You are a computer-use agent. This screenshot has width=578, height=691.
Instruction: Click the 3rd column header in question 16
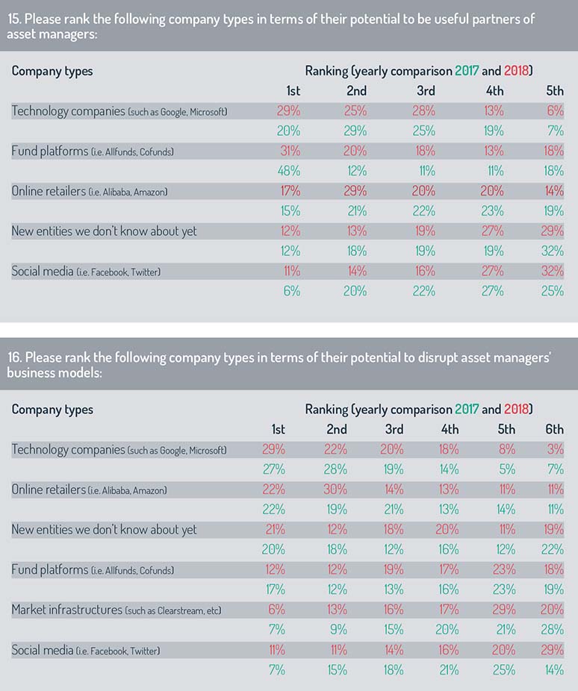click(394, 429)
